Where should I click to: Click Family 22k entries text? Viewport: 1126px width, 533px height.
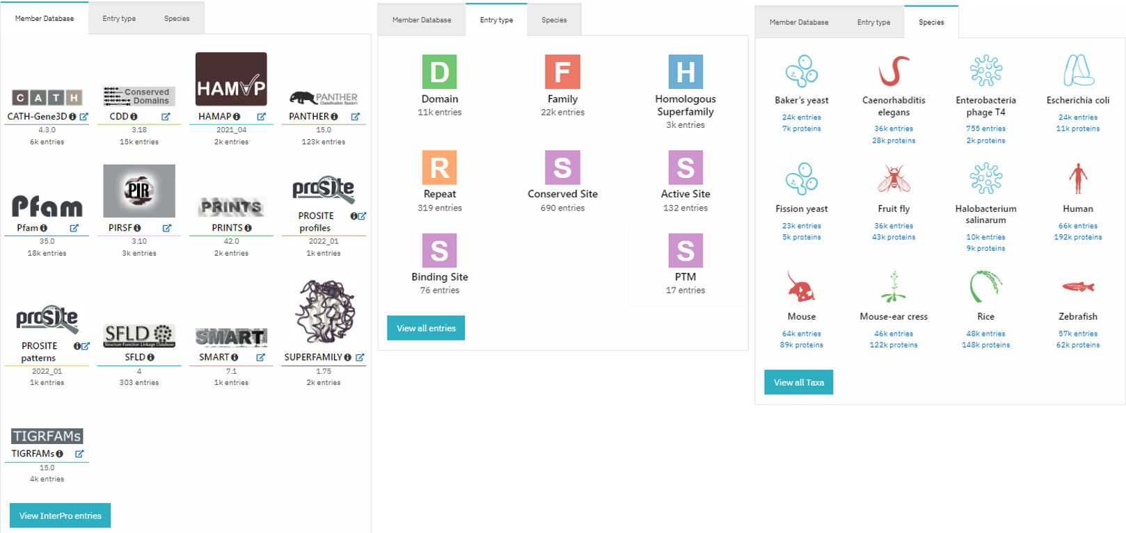point(562,112)
